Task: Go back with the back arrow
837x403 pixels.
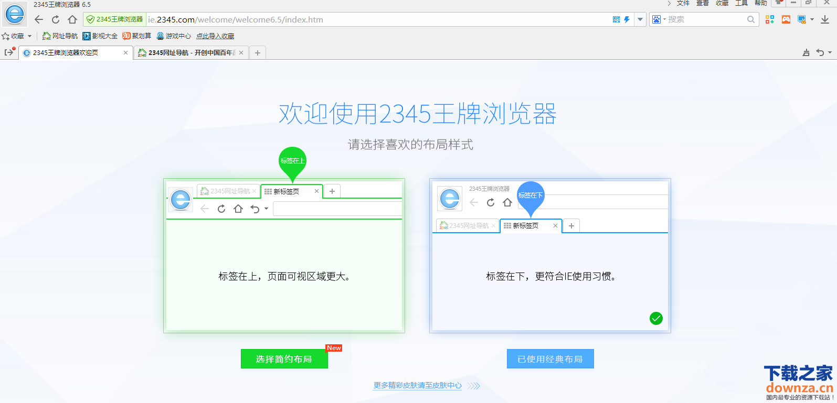Action: (x=39, y=19)
